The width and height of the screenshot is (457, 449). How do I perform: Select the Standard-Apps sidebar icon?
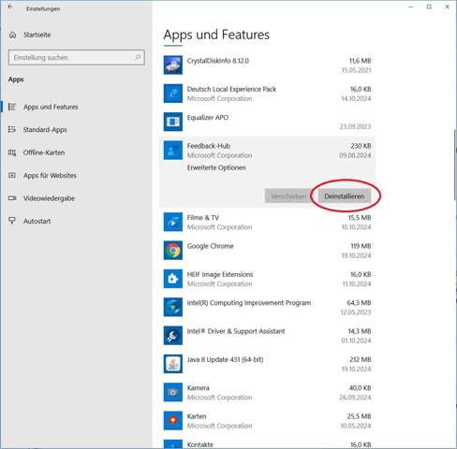pos(12,129)
